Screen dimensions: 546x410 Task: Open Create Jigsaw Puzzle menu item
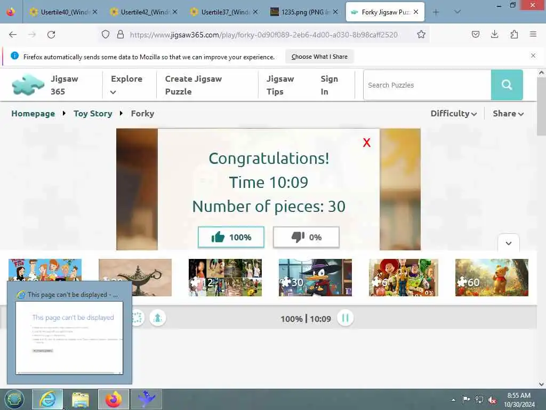point(193,85)
